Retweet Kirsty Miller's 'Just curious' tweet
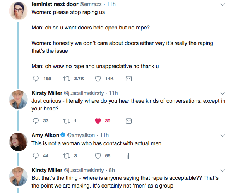Viewport: 238px width, 193px height. (66, 121)
